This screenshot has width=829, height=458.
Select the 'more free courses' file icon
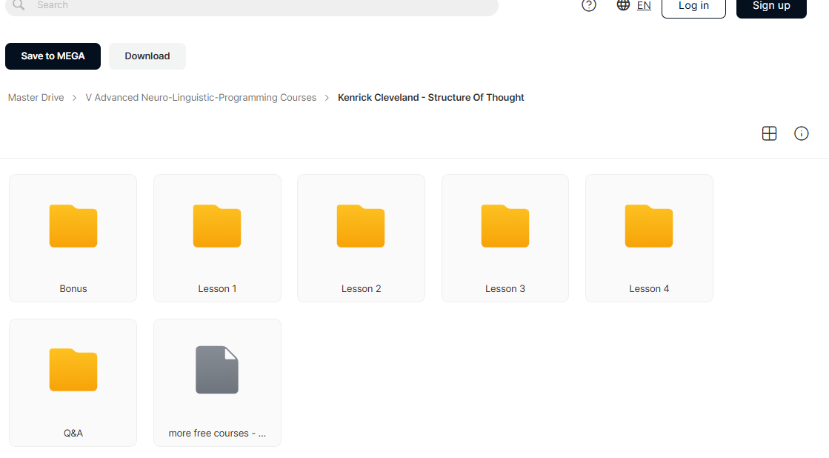coord(217,370)
